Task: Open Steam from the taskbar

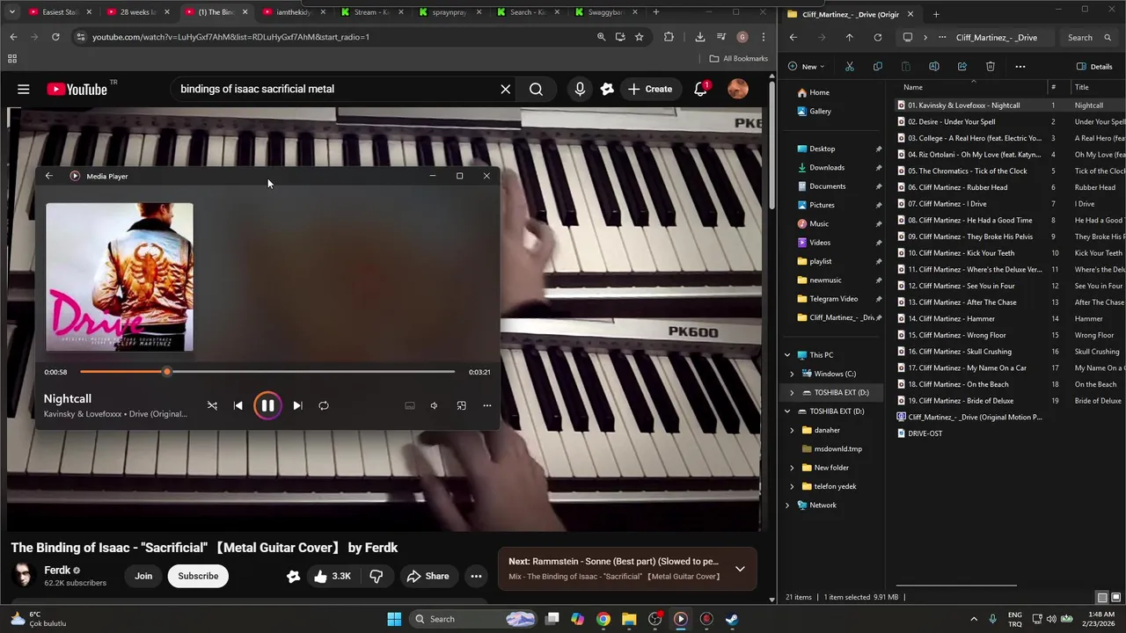Action: (x=731, y=619)
